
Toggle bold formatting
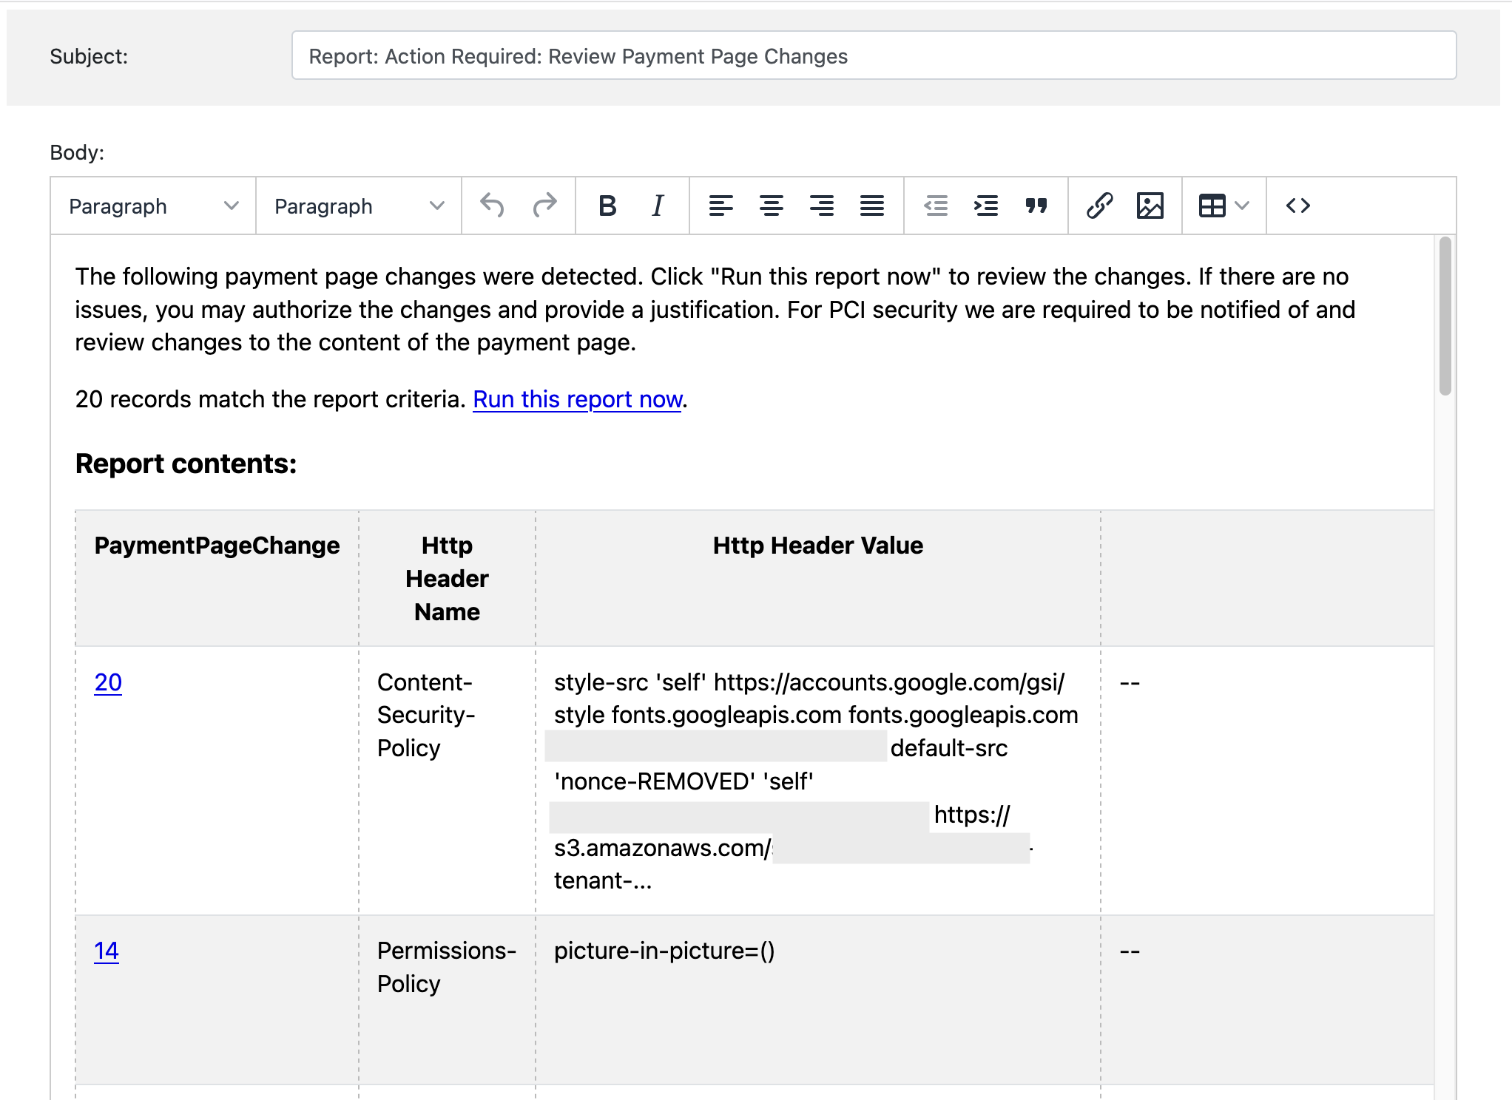[x=607, y=206]
